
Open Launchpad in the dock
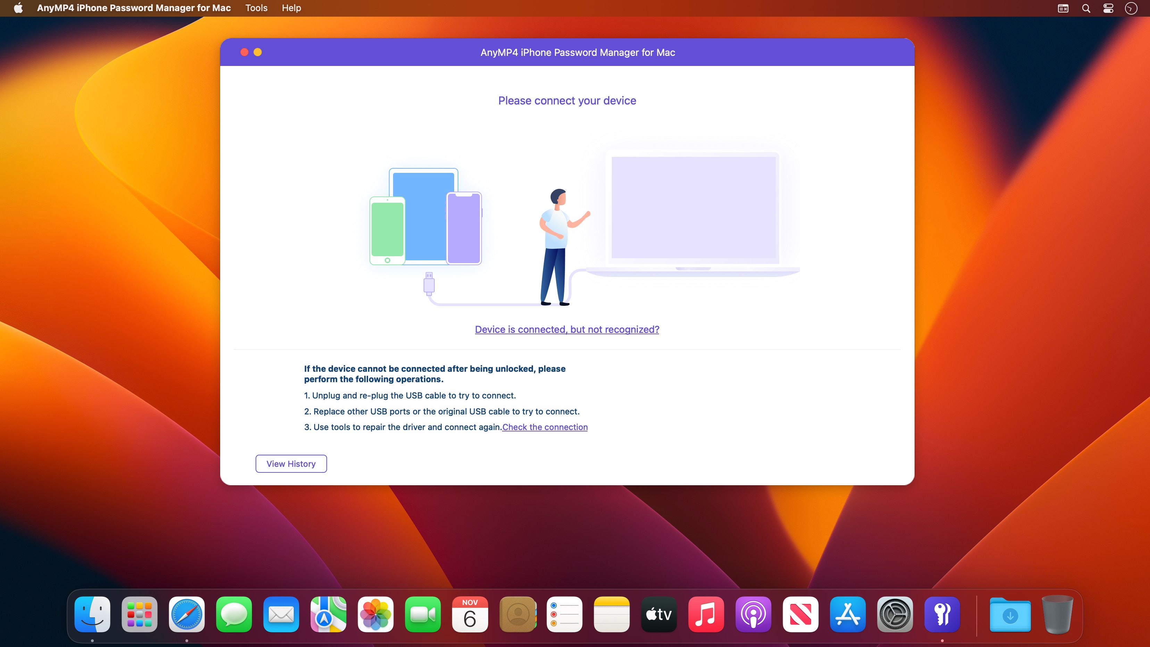[139, 614]
